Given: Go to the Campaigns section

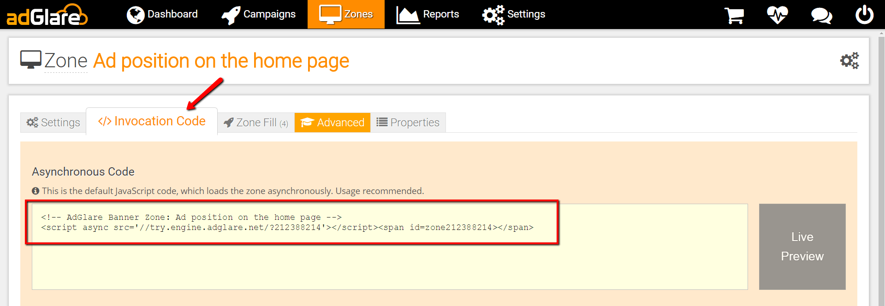Looking at the screenshot, I should click(259, 14).
